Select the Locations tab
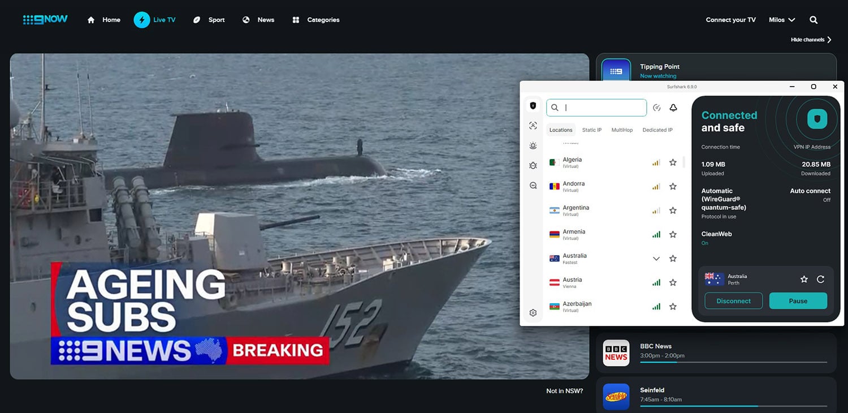Image resolution: width=848 pixels, height=413 pixels. [561, 130]
